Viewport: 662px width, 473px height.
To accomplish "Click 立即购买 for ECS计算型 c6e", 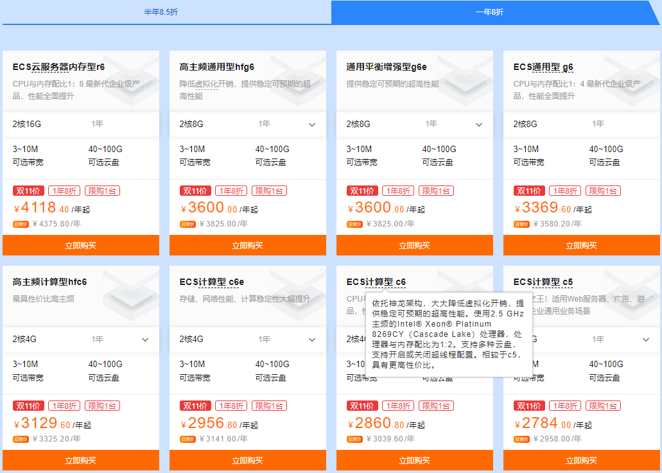I will (247, 460).
